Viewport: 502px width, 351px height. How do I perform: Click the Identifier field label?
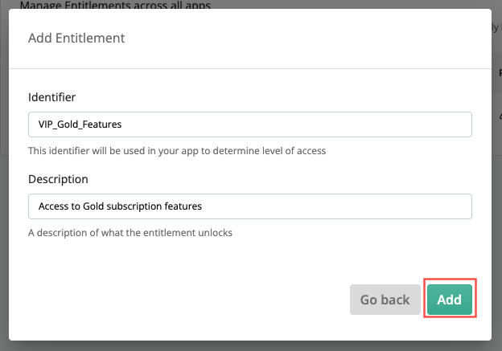tap(51, 97)
